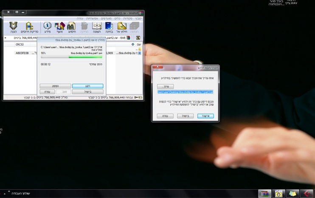
Task: Click the 'תצוגה' (View) toolbar icon
Action: click(97, 28)
